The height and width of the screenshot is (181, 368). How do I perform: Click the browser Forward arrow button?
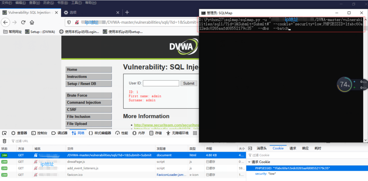click(x=14, y=22)
